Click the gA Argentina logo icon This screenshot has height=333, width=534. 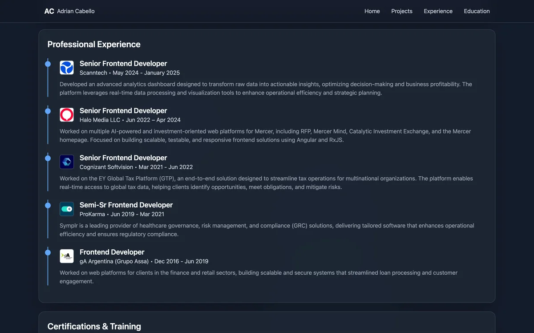point(67,256)
